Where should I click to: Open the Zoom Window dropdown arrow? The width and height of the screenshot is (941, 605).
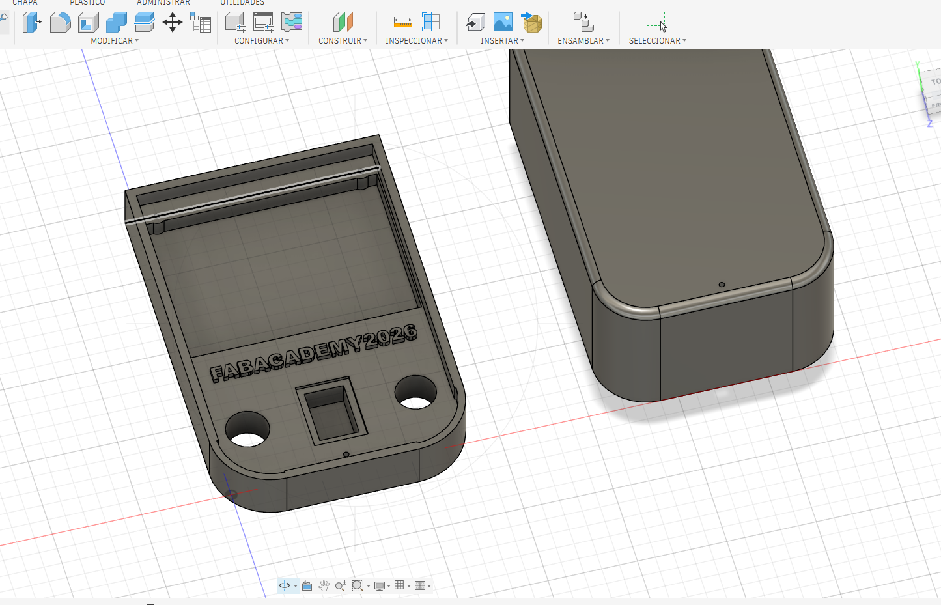[x=369, y=586]
